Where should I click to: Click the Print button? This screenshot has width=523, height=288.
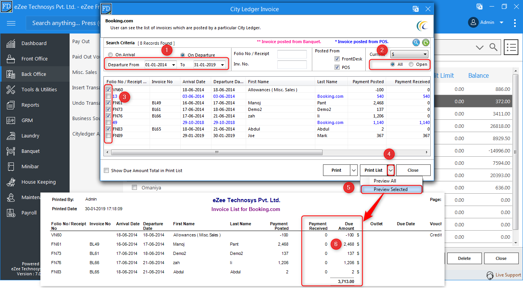coord(336,170)
